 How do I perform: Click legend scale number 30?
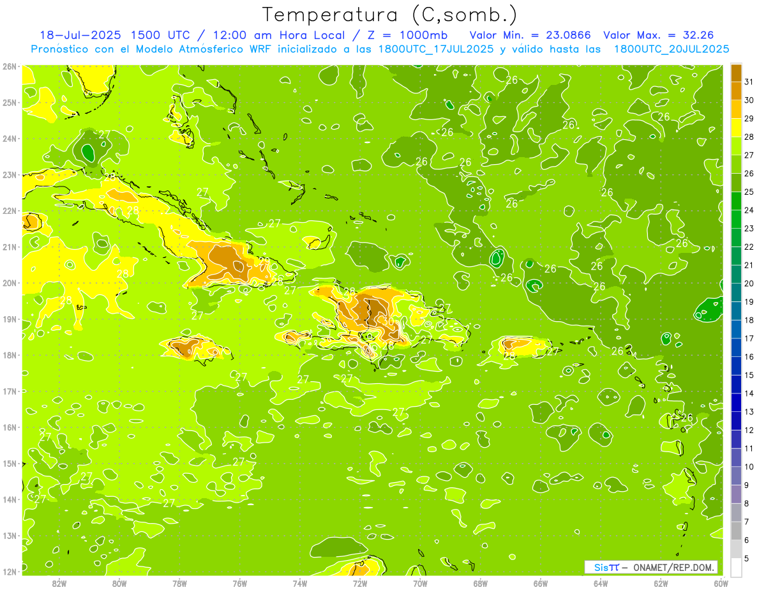(x=749, y=100)
